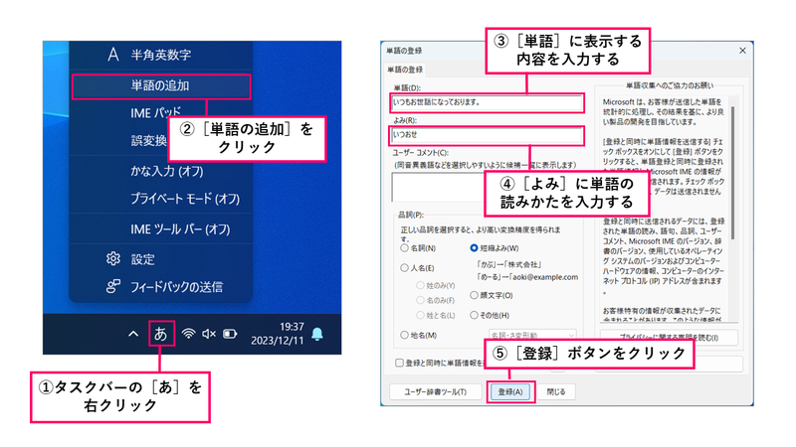Click the ユーザー辞書ツール(T) button

tap(435, 391)
